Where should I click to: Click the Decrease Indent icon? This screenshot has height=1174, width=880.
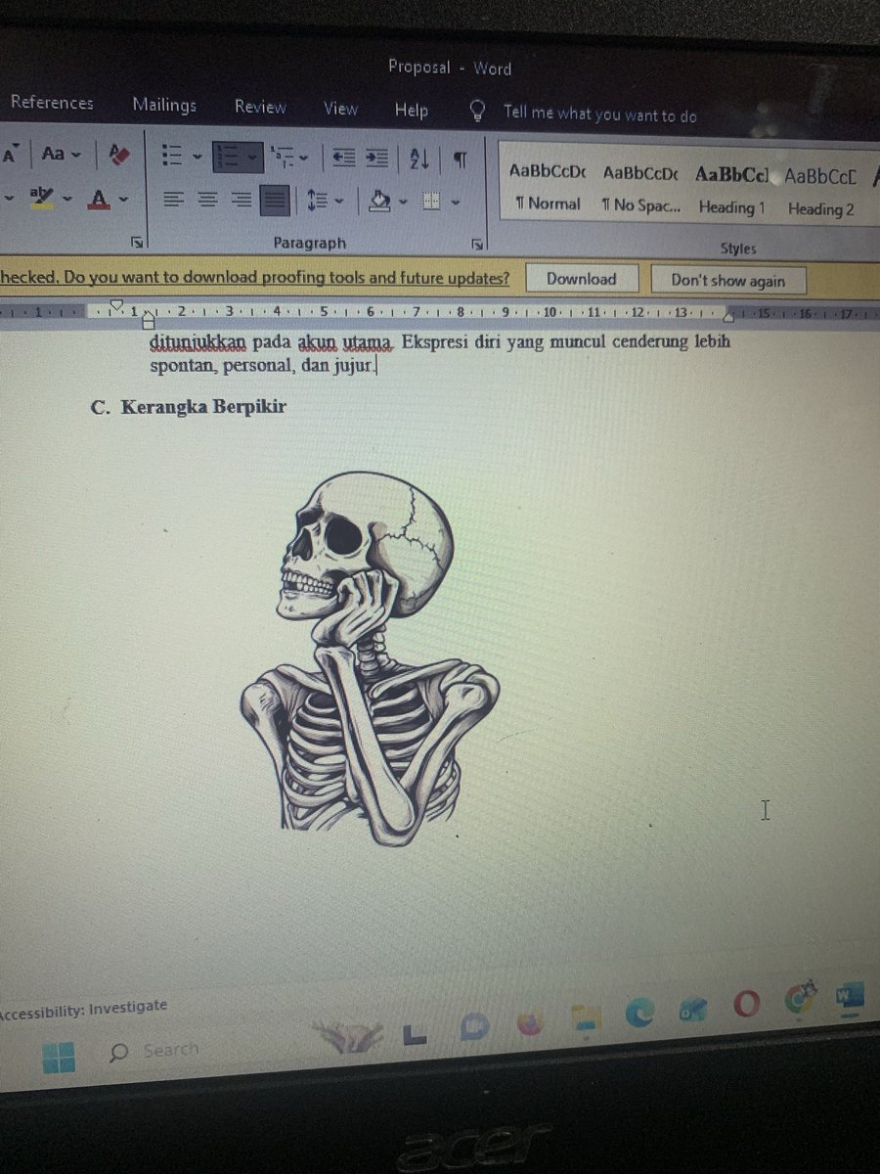[x=344, y=158]
